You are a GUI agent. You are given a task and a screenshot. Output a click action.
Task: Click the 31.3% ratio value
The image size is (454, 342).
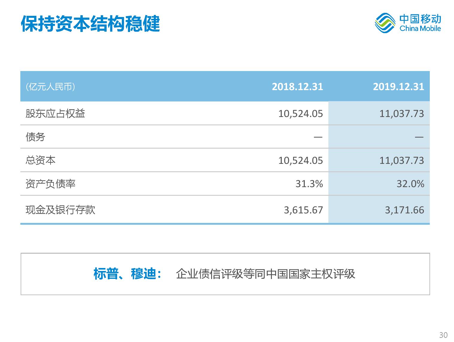(x=309, y=184)
